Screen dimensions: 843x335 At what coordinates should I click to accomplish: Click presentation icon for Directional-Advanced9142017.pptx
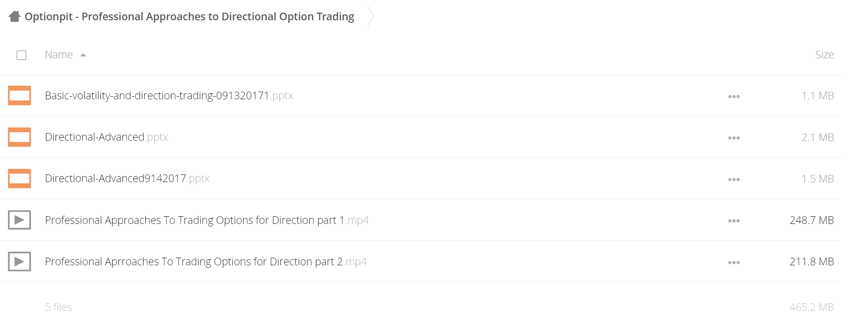point(19,178)
